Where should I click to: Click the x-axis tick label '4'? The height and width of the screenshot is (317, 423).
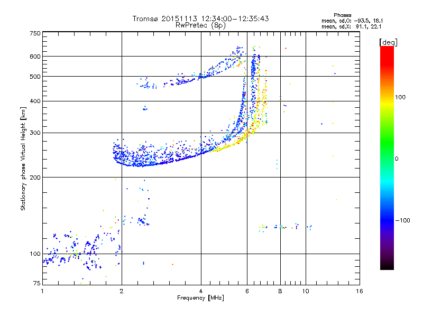tap(201, 291)
